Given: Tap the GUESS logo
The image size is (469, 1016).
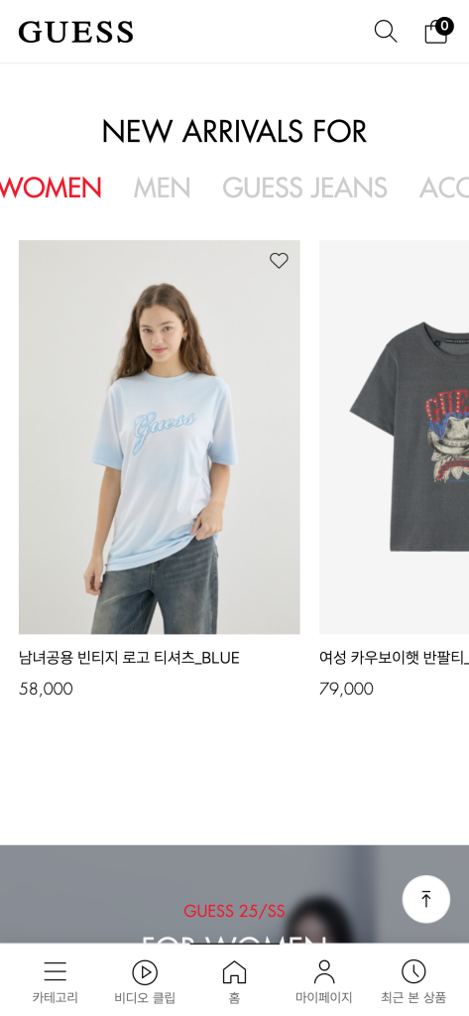Looking at the screenshot, I should 75,32.
